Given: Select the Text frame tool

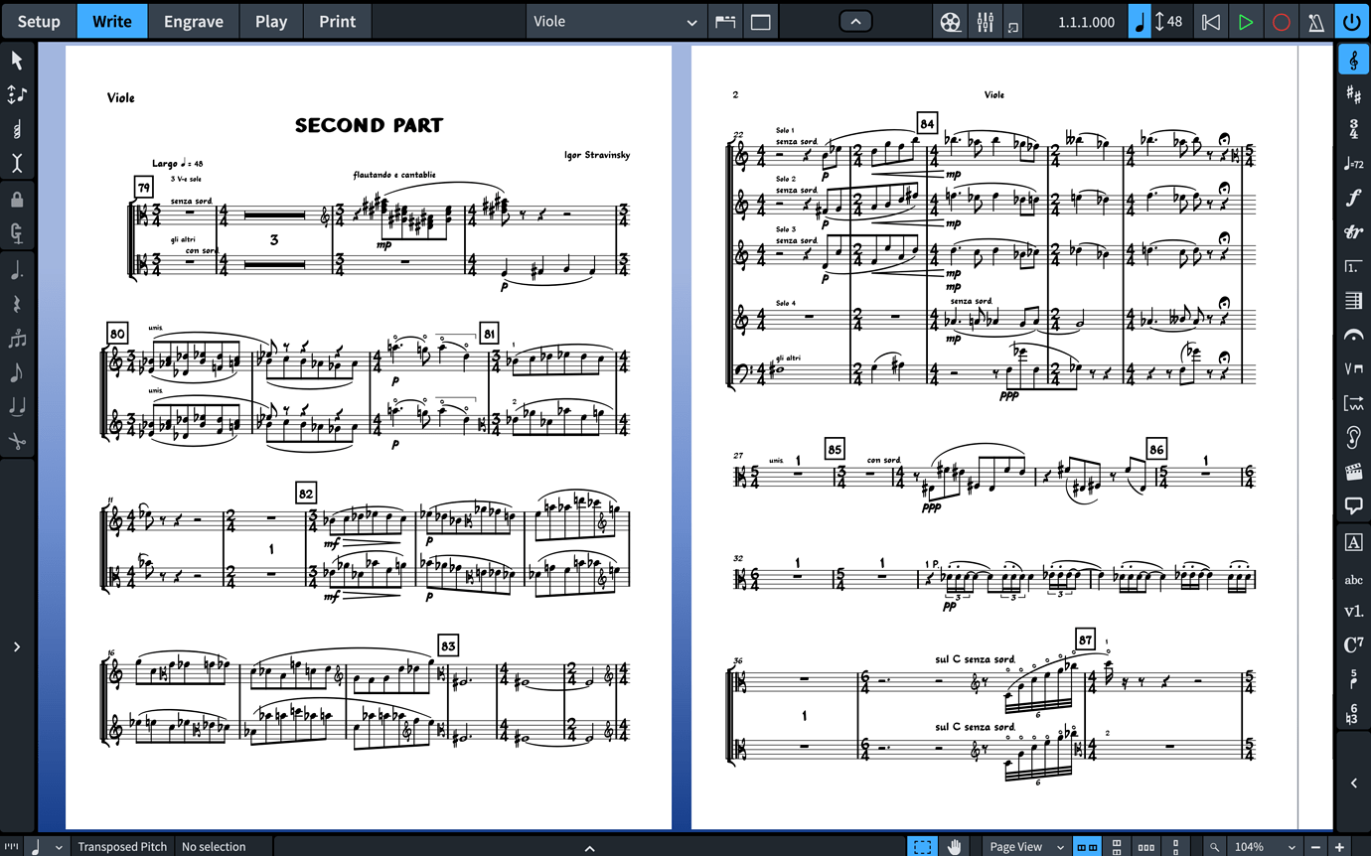Looking at the screenshot, I should pos(1353,542).
